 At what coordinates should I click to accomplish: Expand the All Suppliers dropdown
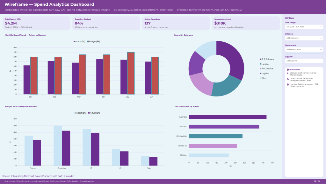304,61
